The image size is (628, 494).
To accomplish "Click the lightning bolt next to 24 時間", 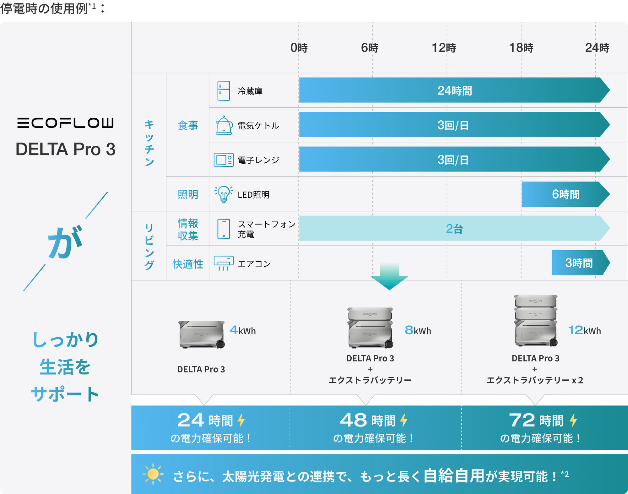I will tap(241, 420).
